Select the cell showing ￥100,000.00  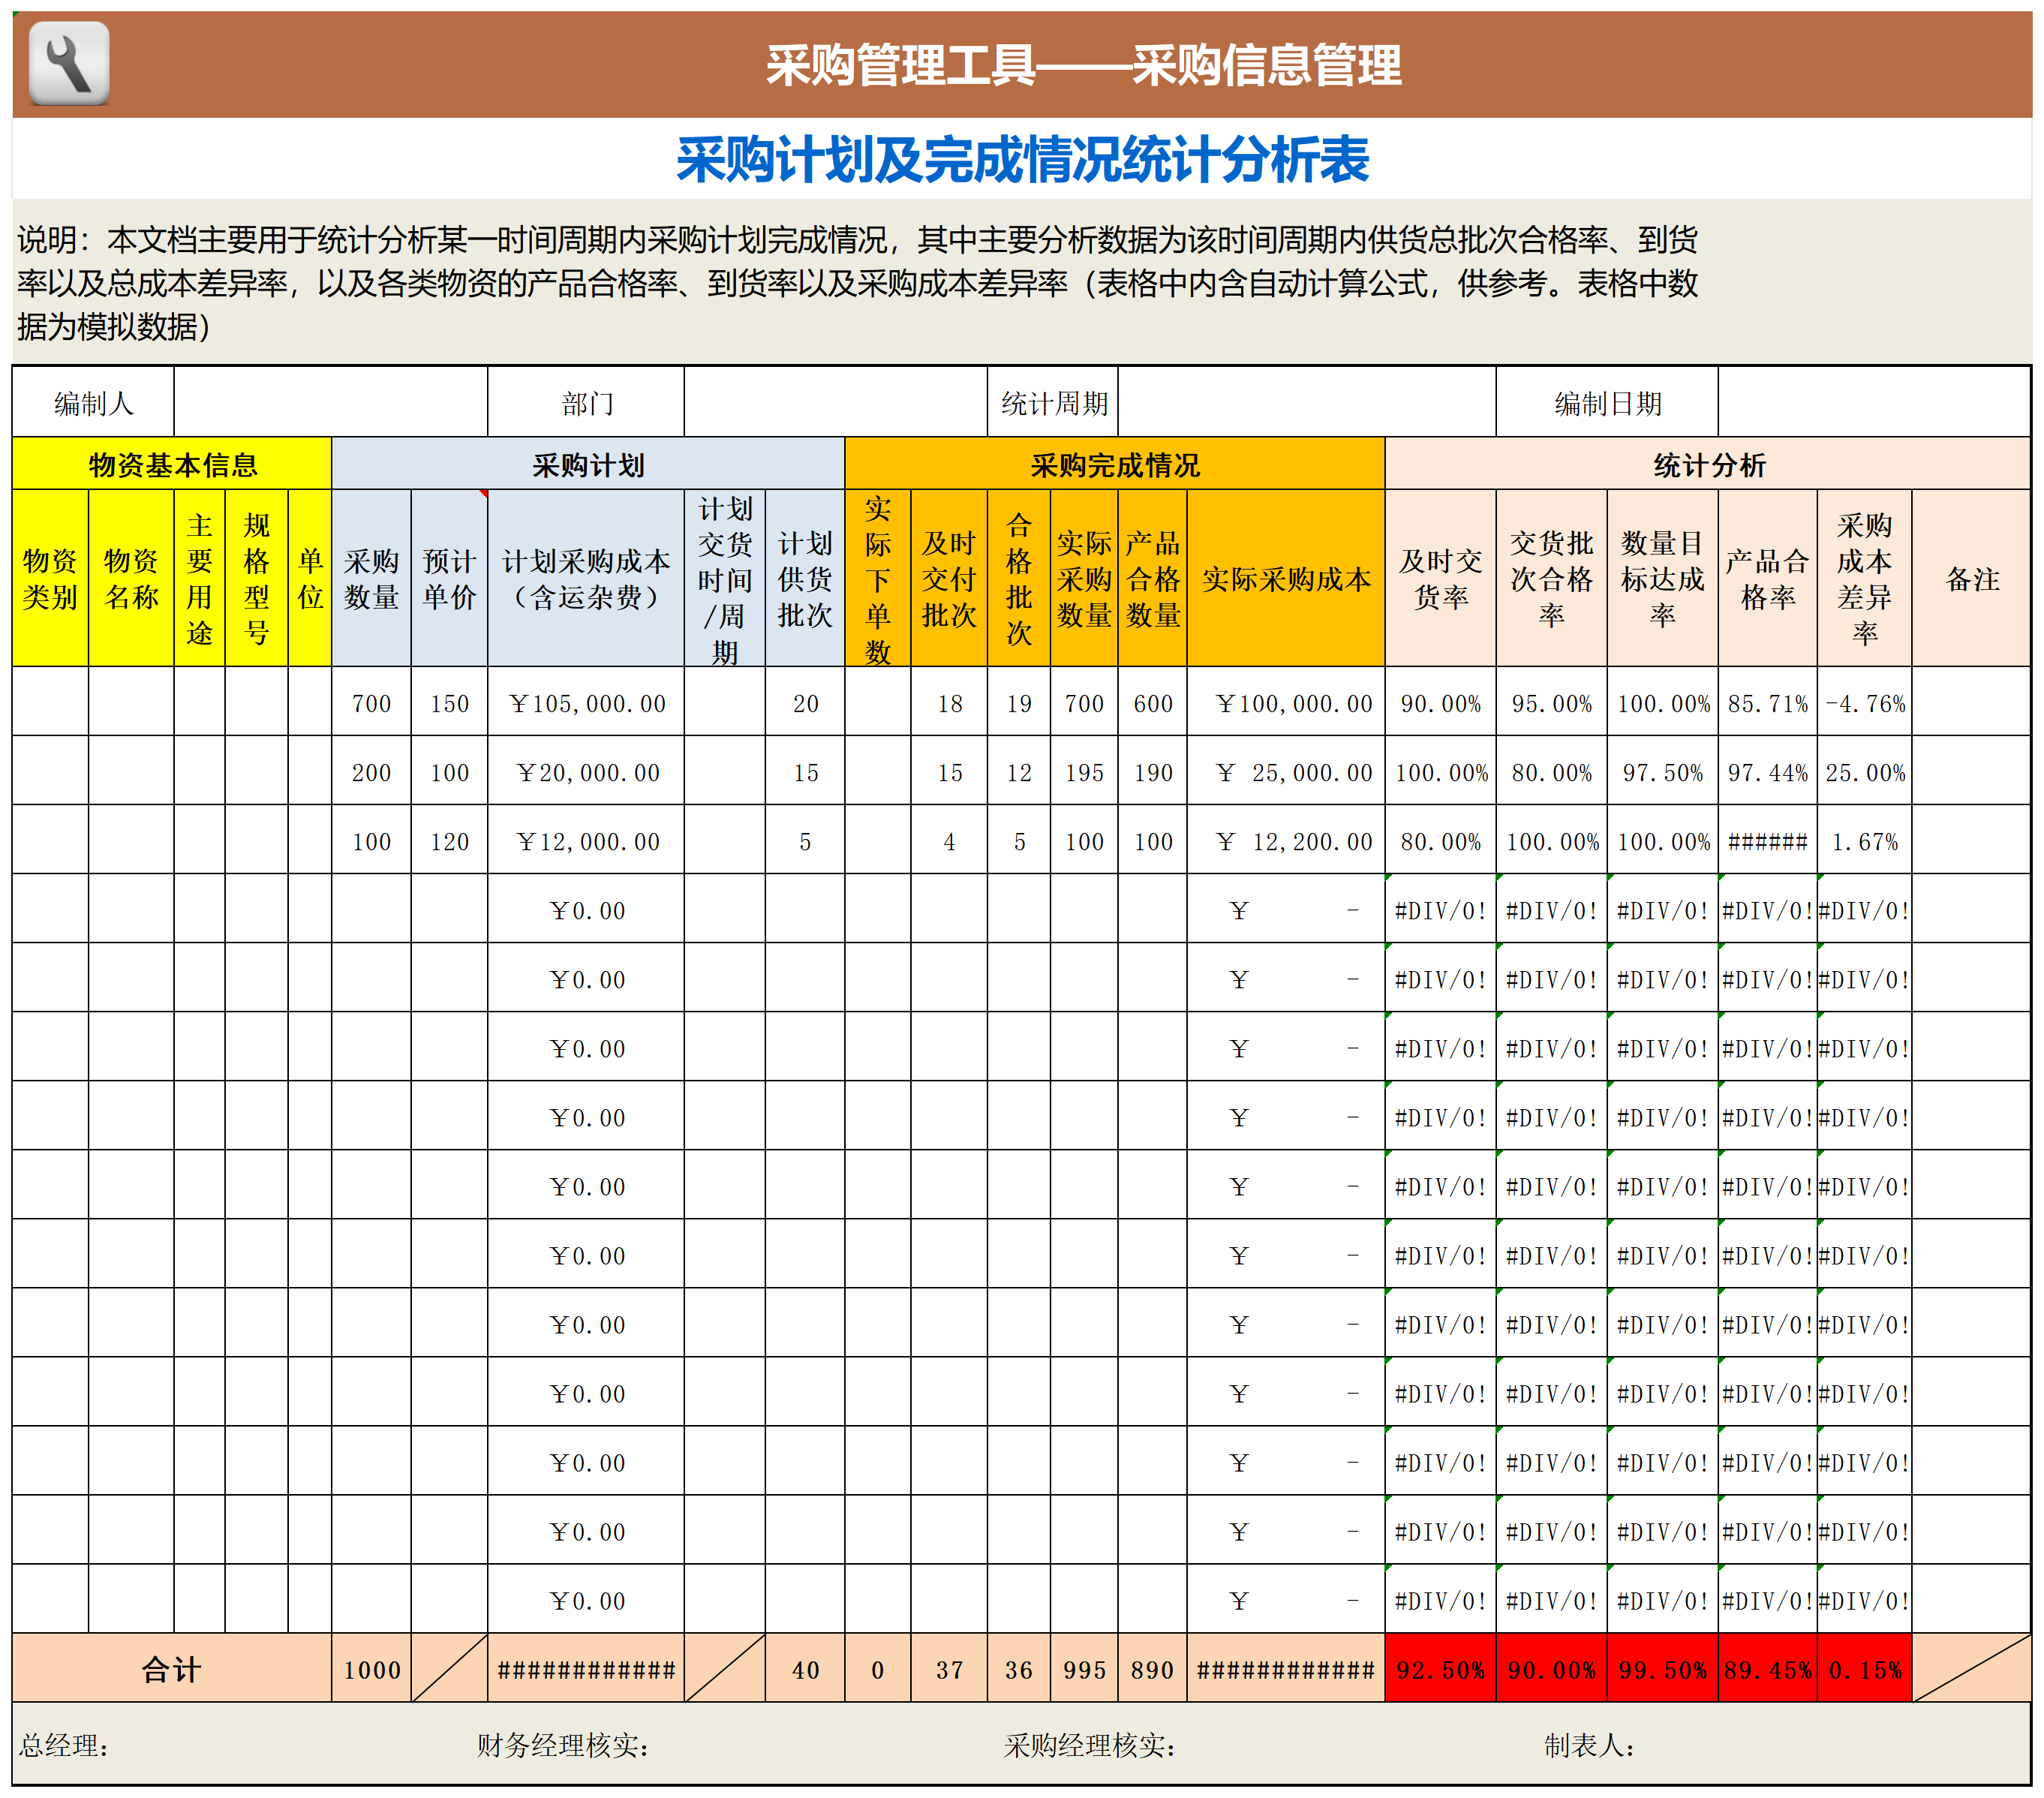click(x=1286, y=702)
